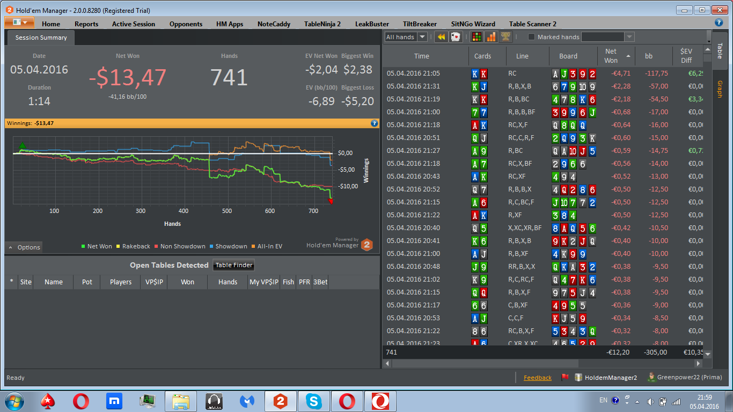Switch to the vertical Graph side tab
Viewport: 733px width, 412px height.
(720, 89)
